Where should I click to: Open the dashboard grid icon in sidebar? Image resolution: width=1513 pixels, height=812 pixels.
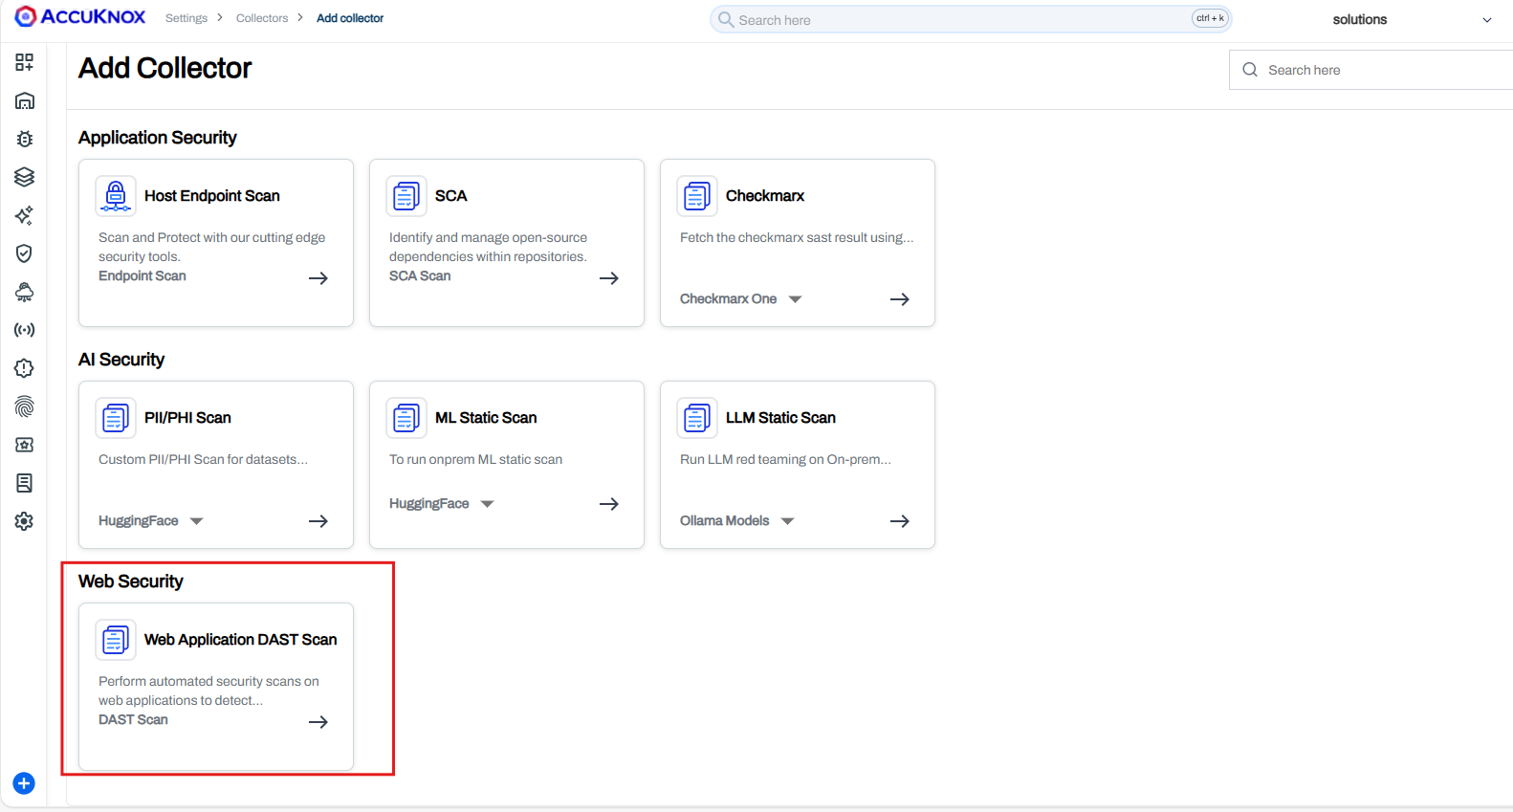click(25, 62)
